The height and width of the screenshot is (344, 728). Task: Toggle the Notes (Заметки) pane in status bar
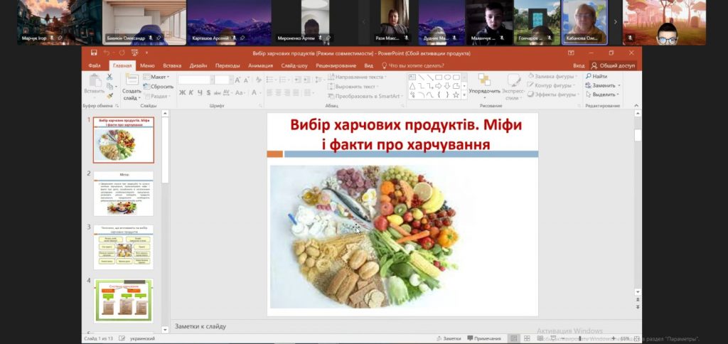pos(448,339)
